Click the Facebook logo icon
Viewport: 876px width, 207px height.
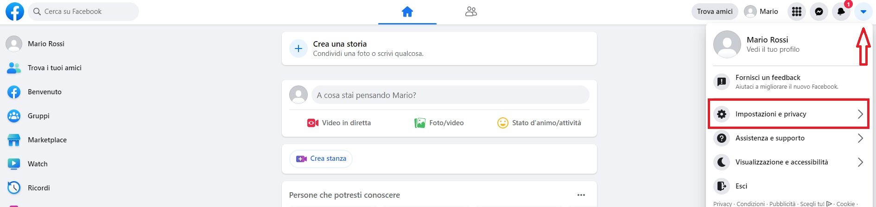point(14,12)
